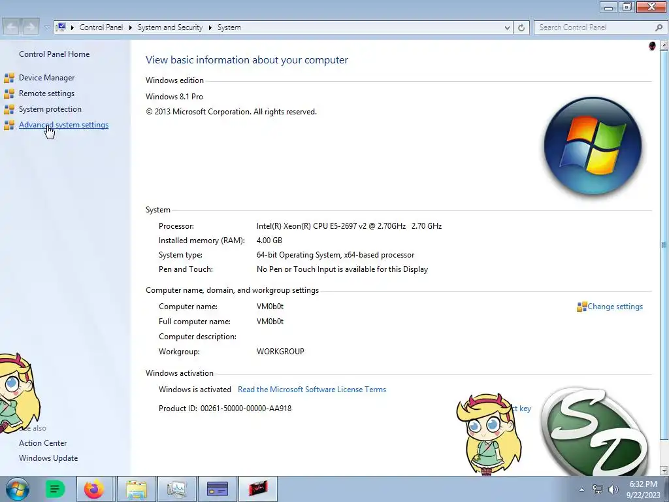This screenshot has height=502, width=669.
Task: Click the System protection shield icon
Action: [9, 110]
